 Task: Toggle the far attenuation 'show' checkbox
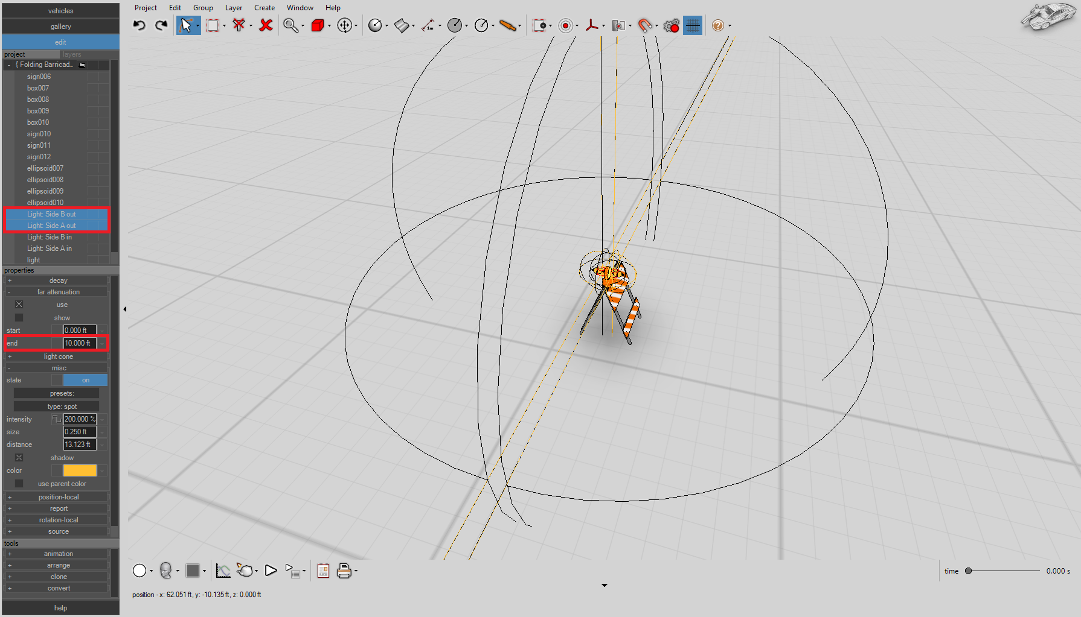(x=19, y=317)
